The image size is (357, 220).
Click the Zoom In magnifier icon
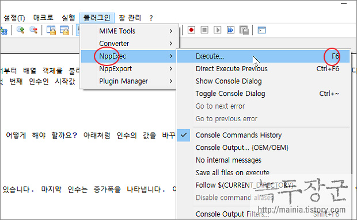[x=21, y=30]
